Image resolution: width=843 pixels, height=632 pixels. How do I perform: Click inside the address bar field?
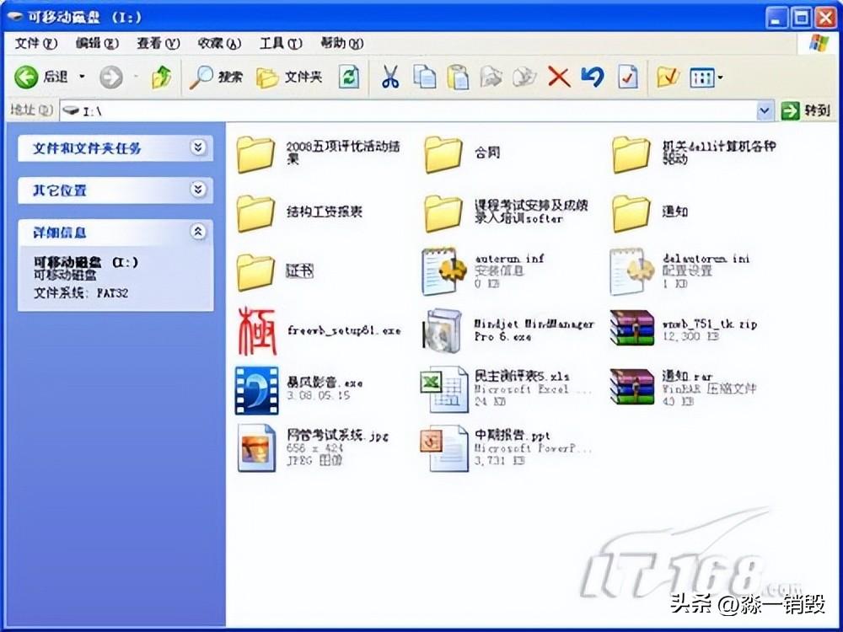(x=337, y=110)
